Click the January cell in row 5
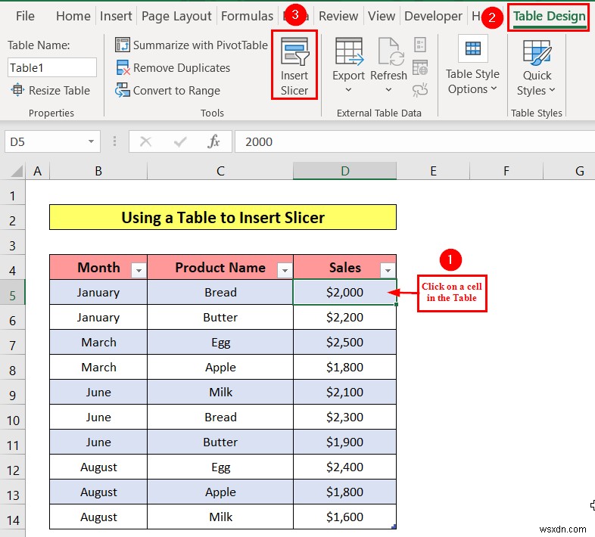The width and height of the screenshot is (595, 537). pos(98,292)
